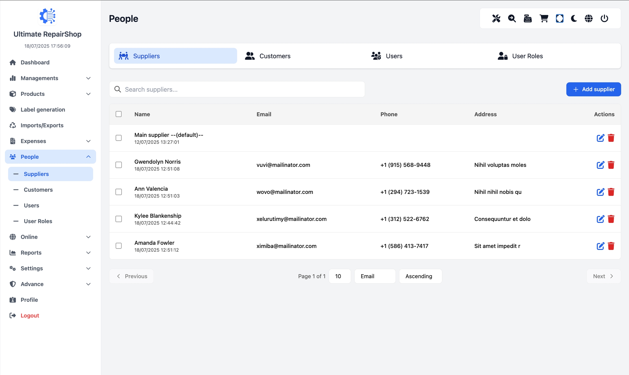Open the Ascending sort order dropdown
This screenshot has height=375, width=629.
coord(420,276)
